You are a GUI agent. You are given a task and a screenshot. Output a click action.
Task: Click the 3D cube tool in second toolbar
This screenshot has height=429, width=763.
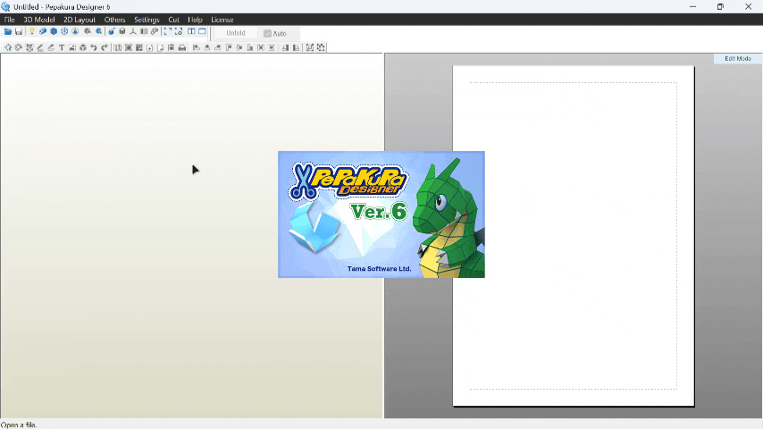point(83,47)
